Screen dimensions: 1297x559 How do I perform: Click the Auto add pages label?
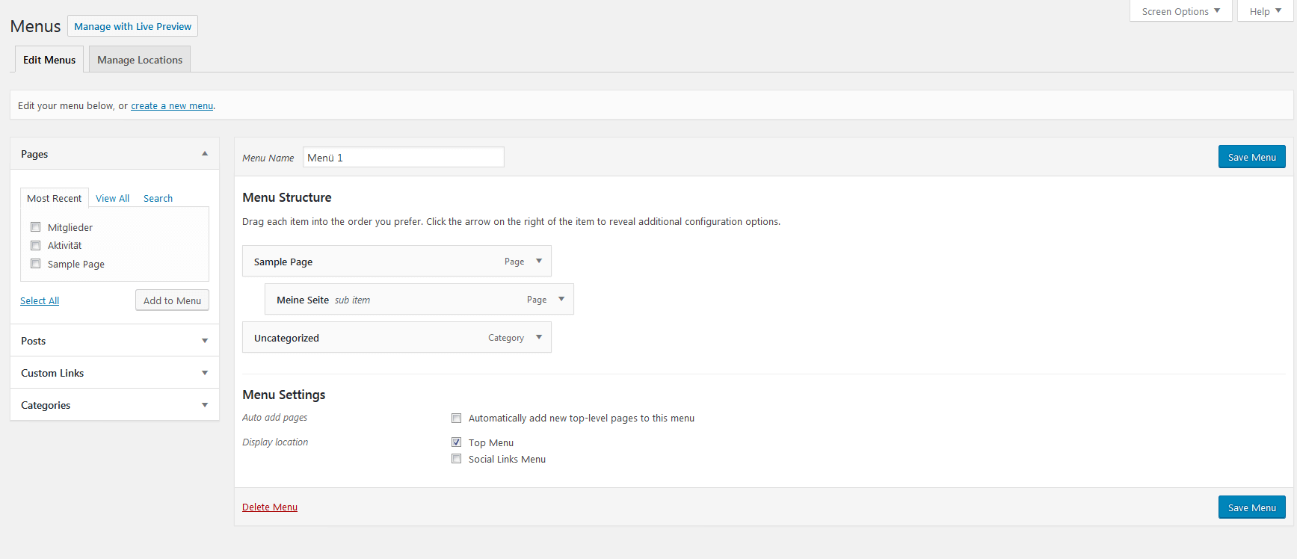pyautogui.click(x=275, y=418)
